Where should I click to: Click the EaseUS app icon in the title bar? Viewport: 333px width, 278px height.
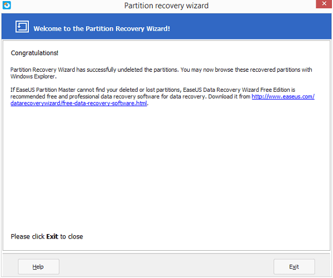point(7,5)
